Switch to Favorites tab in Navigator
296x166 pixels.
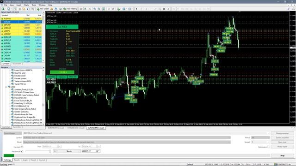click(x=17, y=127)
